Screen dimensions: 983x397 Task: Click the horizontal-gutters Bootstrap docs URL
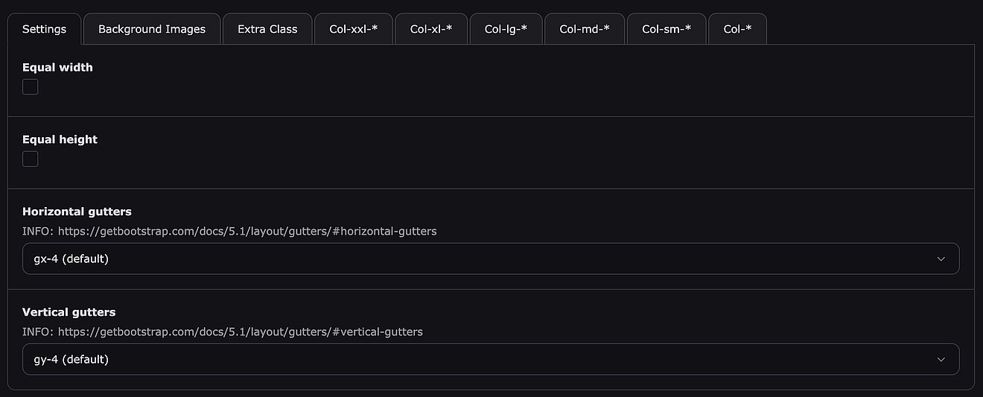tap(247, 231)
